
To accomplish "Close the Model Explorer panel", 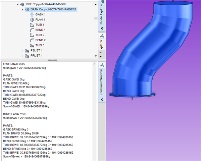I will 102,28.
